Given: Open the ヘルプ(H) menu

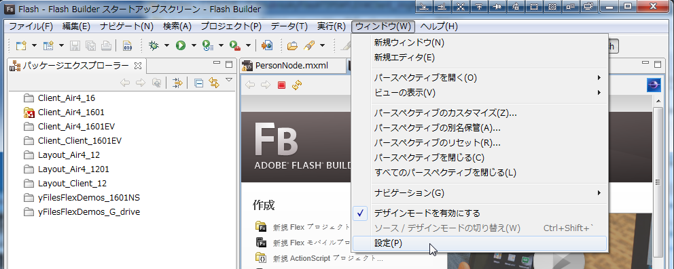Looking at the screenshot, I should point(438,26).
